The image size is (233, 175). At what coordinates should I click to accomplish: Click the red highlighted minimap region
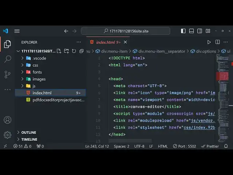coord(222,76)
